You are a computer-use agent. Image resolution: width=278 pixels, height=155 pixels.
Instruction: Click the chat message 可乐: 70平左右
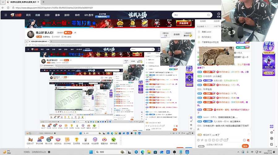[204, 89]
